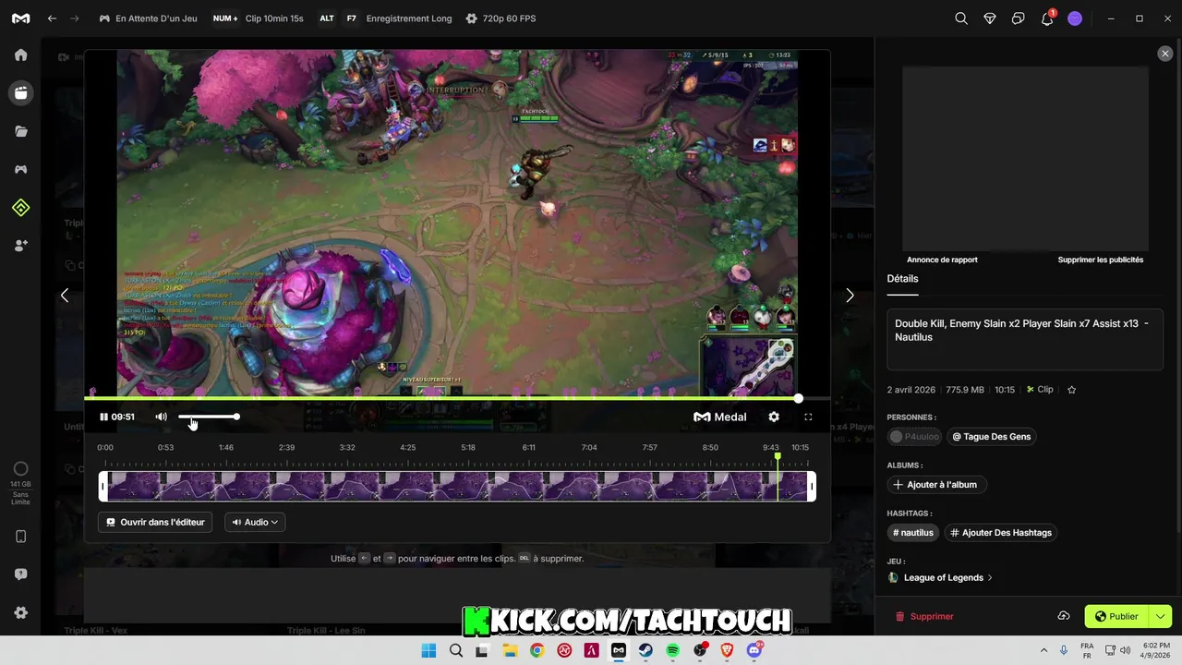Select the P4uuloo person chip
Image resolution: width=1182 pixels, height=665 pixels.
(914, 436)
